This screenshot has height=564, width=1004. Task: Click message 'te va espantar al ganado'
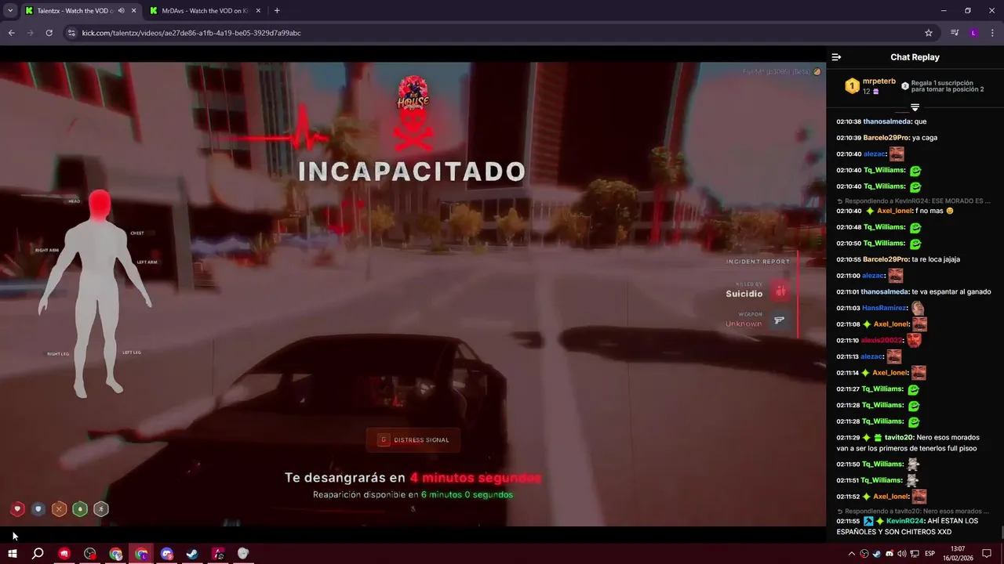tap(951, 291)
